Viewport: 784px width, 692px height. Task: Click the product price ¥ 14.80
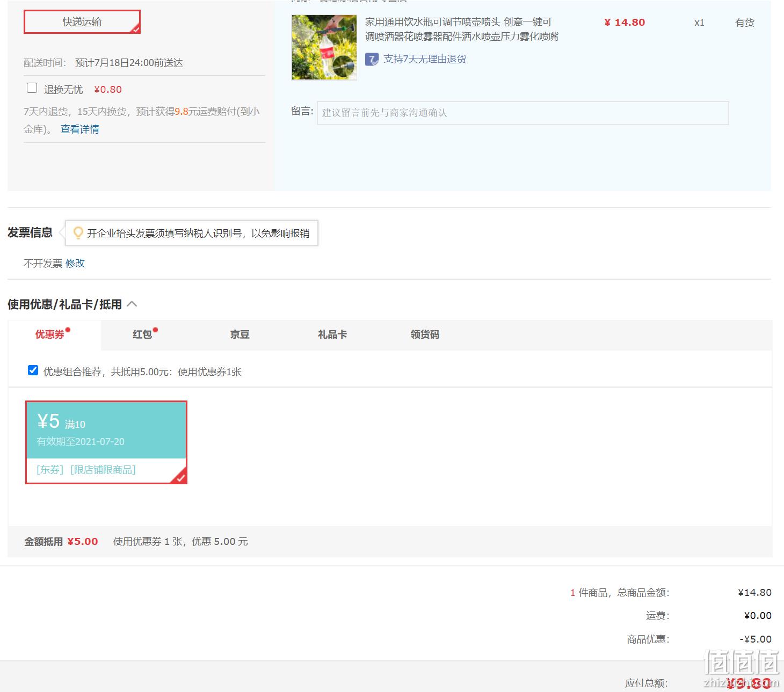(625, 23)
